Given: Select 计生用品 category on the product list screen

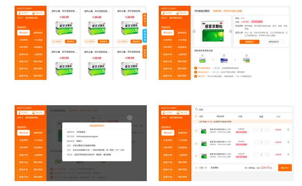Looking at the screenshot, I should click(38, 40).
